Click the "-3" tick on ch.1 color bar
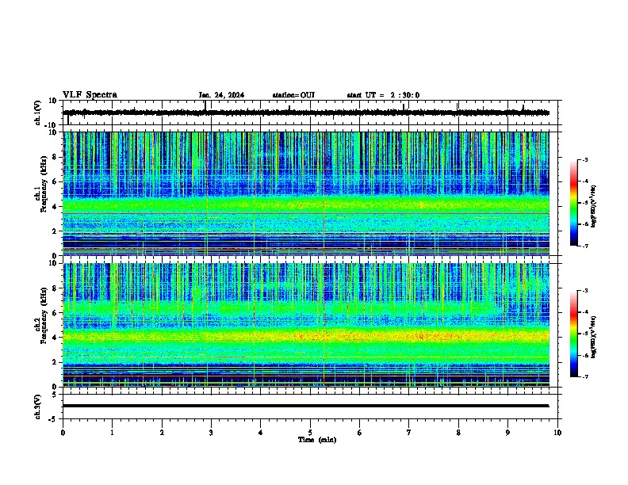The image size is (628, 485). click(x=584, y=159)
